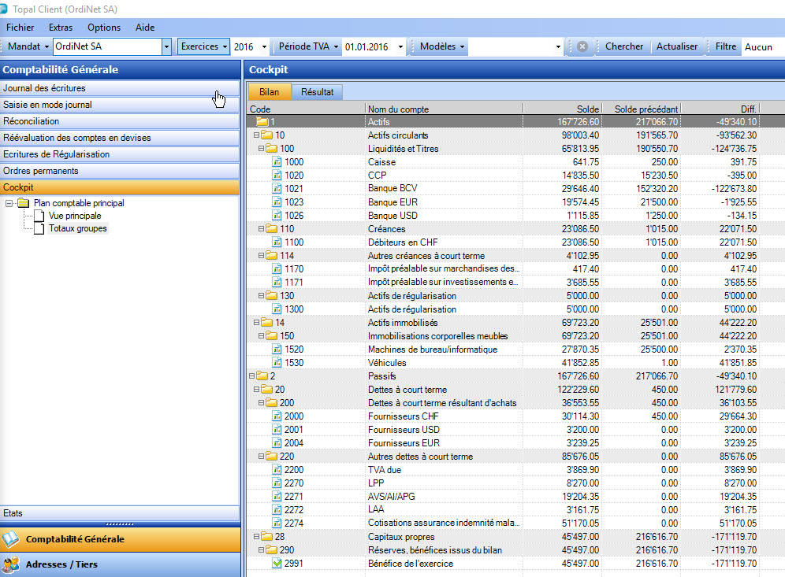Click account icon for 1021 Banque BCV

(277, 189)
